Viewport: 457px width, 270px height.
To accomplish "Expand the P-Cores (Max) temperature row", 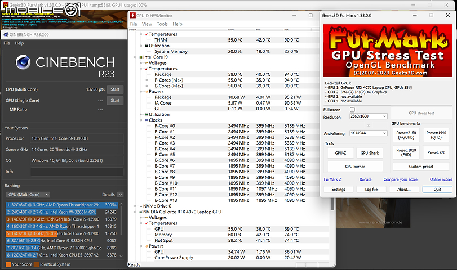I will pyautogui.click(x=147, y=80).
